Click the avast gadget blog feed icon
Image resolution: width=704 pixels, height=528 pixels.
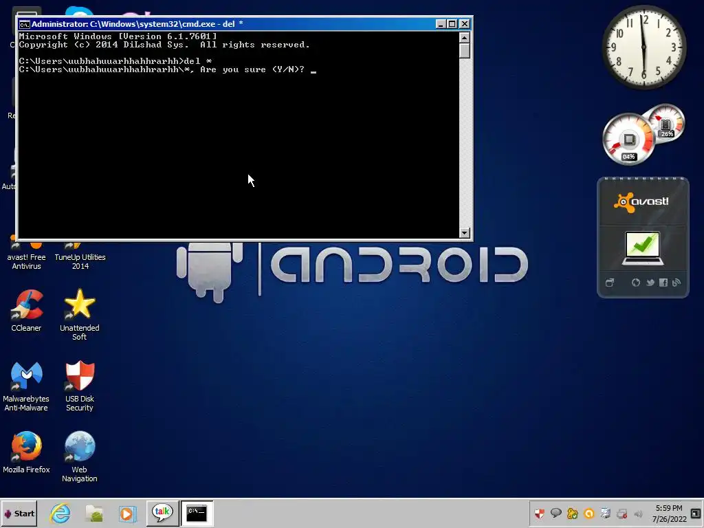coord(676,283)
